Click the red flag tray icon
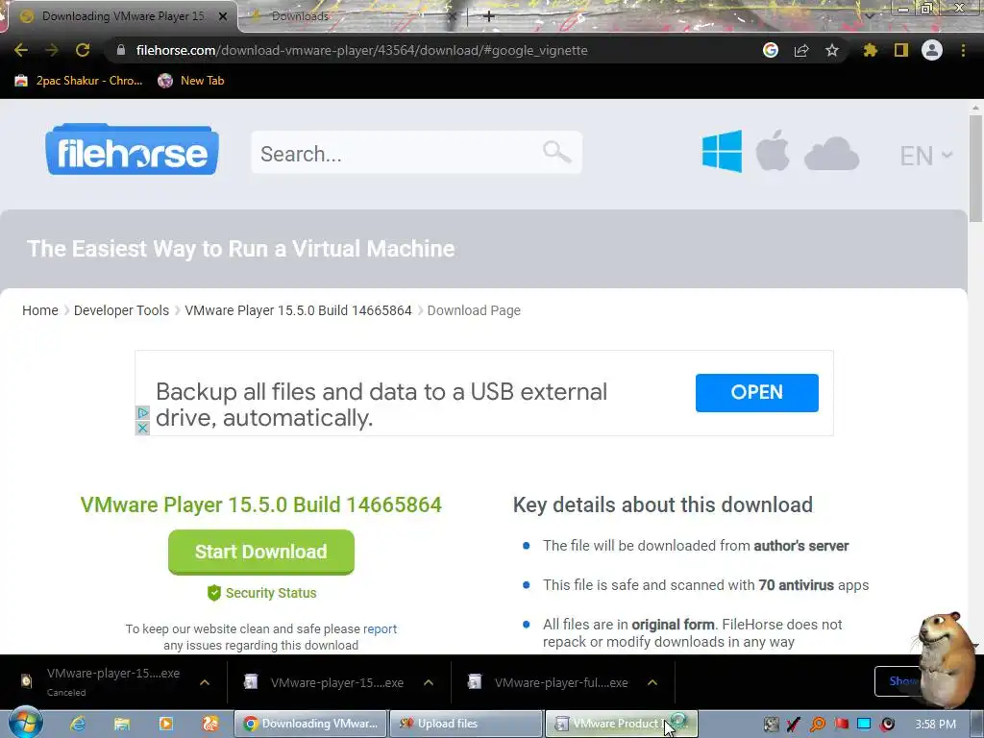The height and width of the screenshot is (738, 984). coord(841,725)
